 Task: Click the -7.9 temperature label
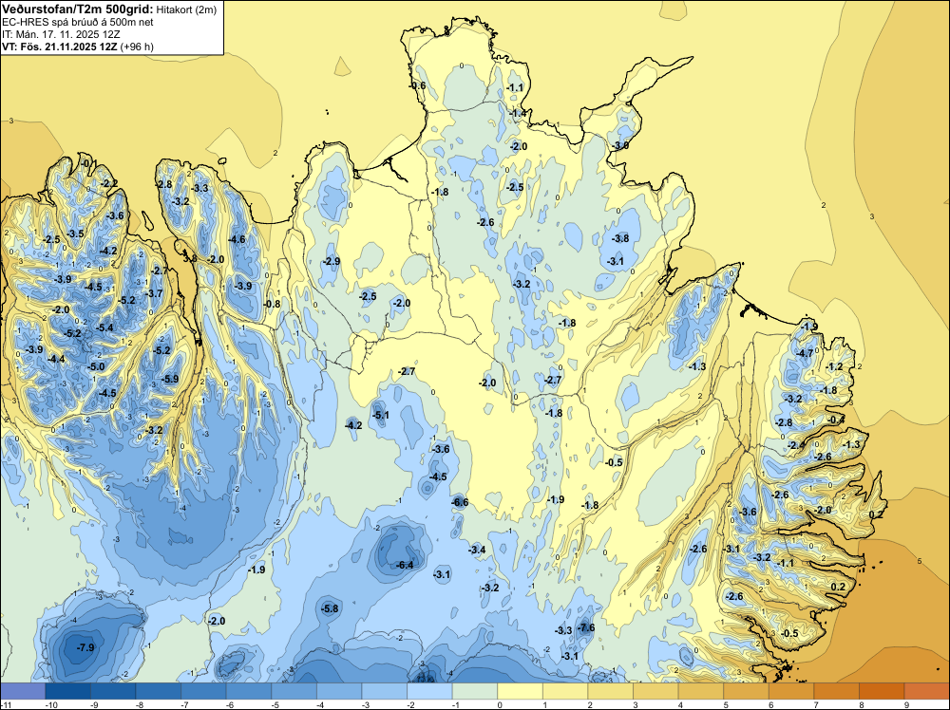tap(85, 647)
